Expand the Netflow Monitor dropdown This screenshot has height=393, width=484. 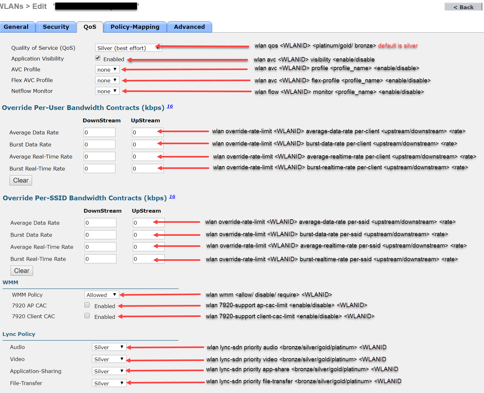[x=107, y=91]
